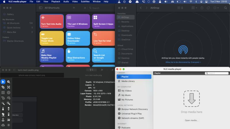Image resolution: width=230 pixels, height=129 pixels.
Task: Open the text tool dropdown in the editor title bar
Action: pyautogui.click(x=91, y=70)
